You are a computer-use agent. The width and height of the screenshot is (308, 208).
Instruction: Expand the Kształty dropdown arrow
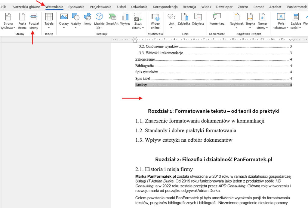(75, 28)
